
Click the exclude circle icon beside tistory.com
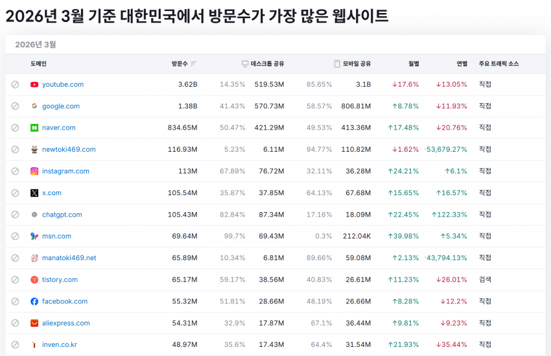(x=15, y=279)
